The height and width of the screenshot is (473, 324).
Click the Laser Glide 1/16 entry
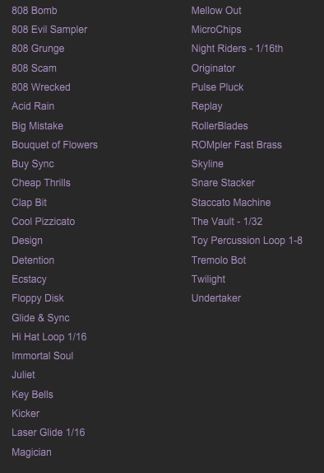tap(49, 433)
